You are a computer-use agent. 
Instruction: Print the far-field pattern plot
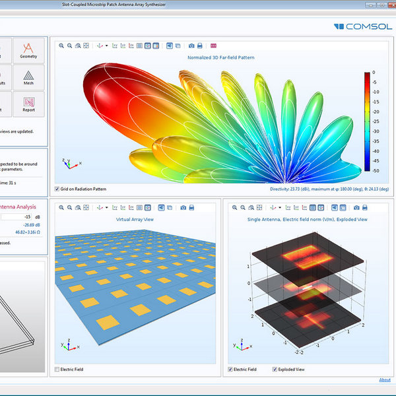[199, 46]
